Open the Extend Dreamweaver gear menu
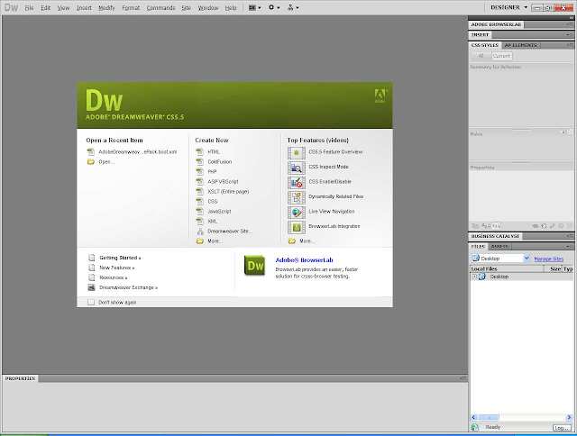The image size is (577, 436). tap(274, 7)
